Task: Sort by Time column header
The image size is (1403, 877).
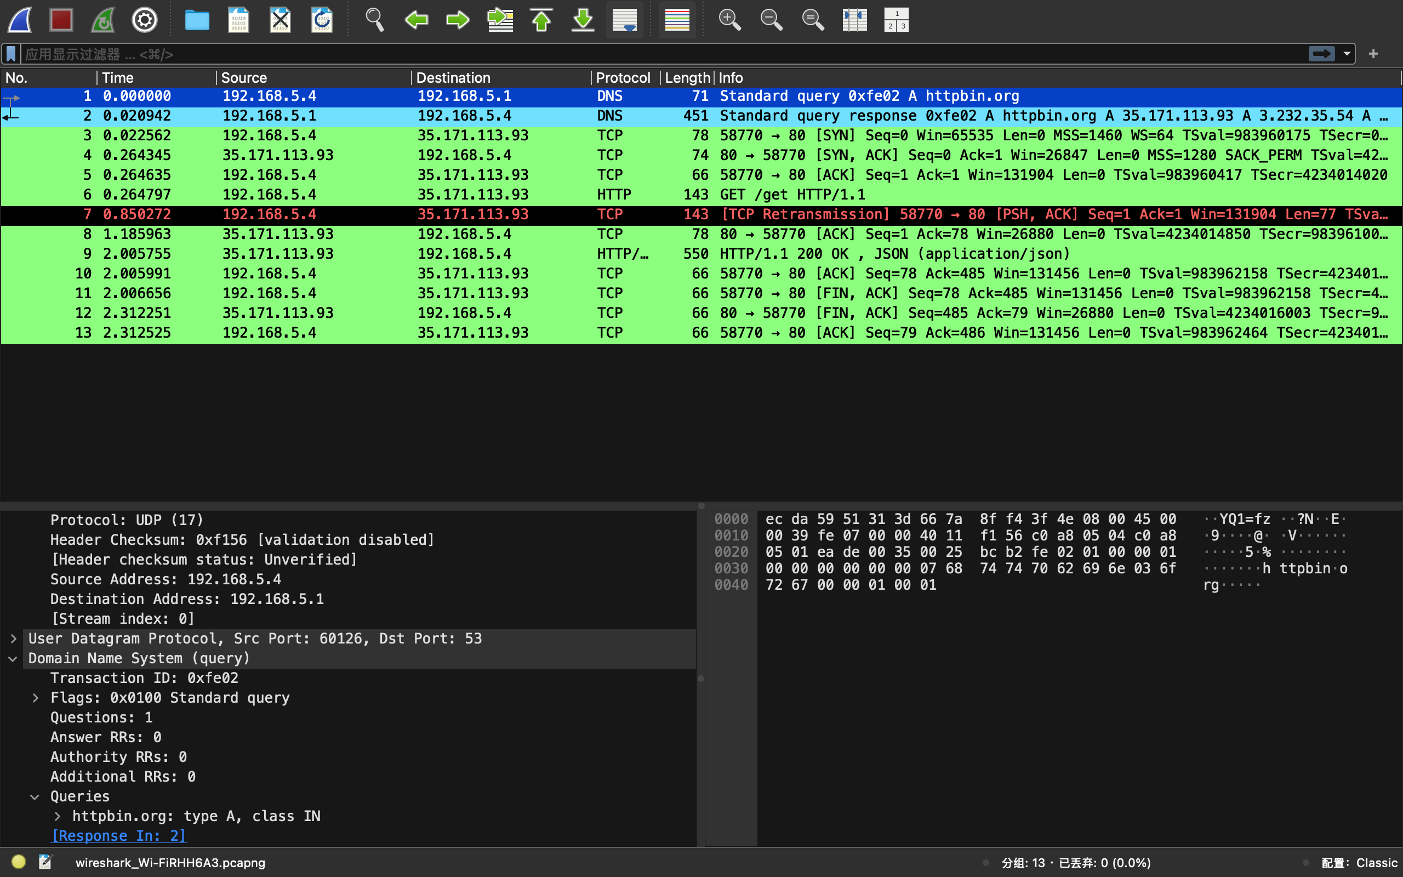Action: point(157,78)
